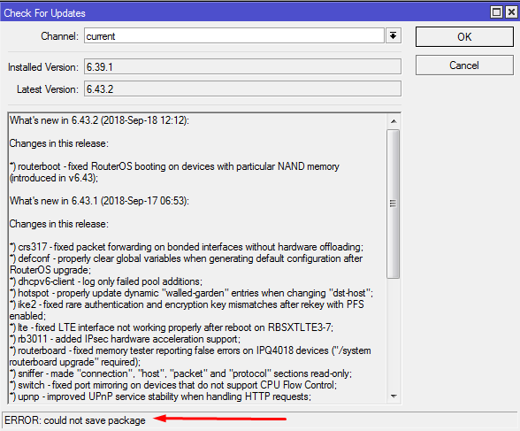Click the Check For Updates title bar
Image resolution: width=520 pixels, height=431 pixels.
tap(246, 13)
